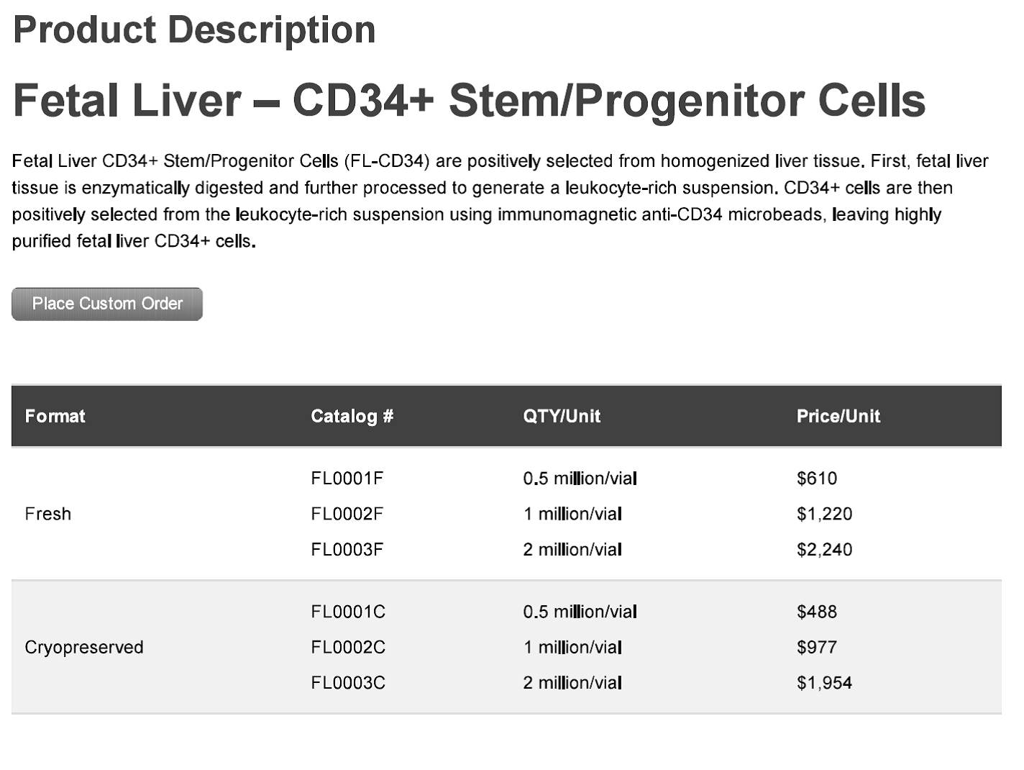Click the Fresh format row label
This screenshot has height=770, width=1024.
[48, 514]
